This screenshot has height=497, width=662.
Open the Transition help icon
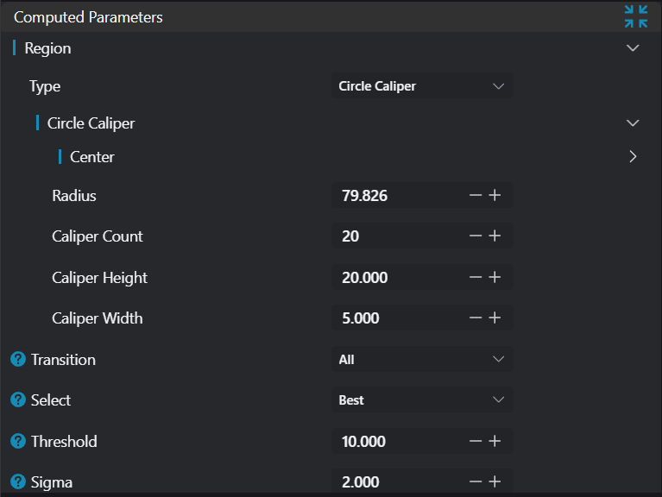click(18, 359)
